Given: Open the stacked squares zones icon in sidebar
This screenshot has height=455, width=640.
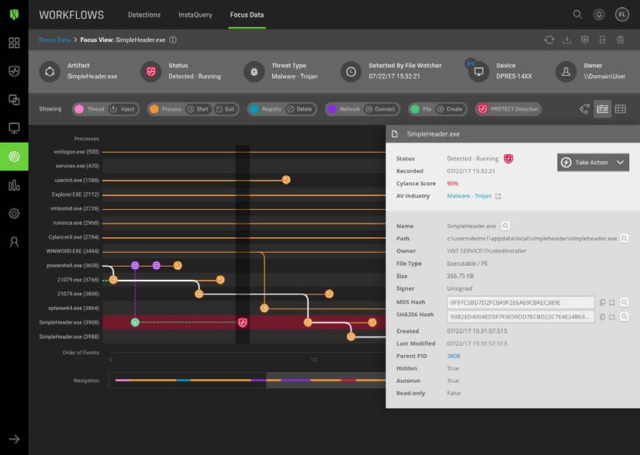Looking at the screenshot, I should [x=14, y=100].
